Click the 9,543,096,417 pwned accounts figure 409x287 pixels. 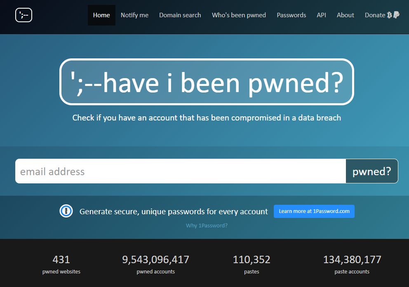156,259
